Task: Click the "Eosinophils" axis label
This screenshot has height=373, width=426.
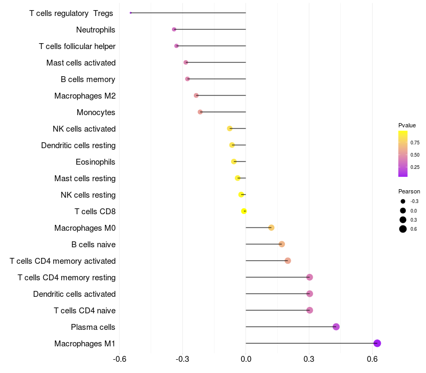Action: point(96,162)
